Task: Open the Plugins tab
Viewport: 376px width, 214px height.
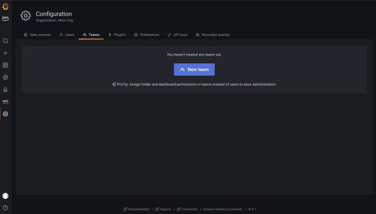Action: pos(117,35)
